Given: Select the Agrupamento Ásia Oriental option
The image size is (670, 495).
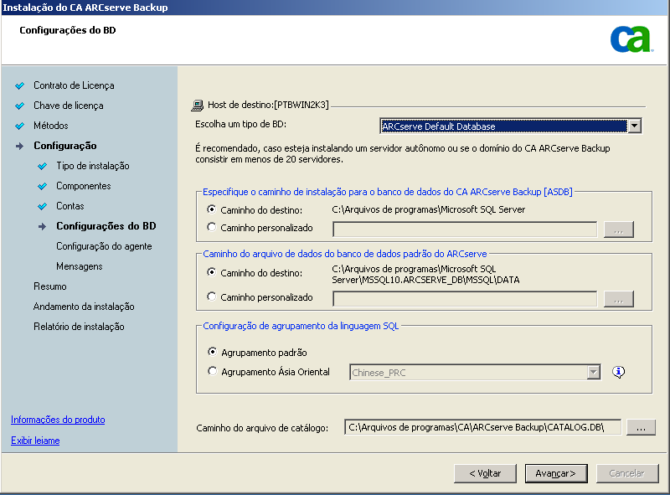Looking at the screenshot, I should click(214, 370).
